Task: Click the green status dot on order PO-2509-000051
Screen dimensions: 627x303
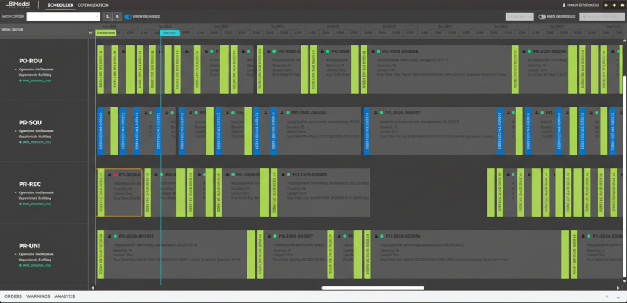Action: [x=115, y=236]
